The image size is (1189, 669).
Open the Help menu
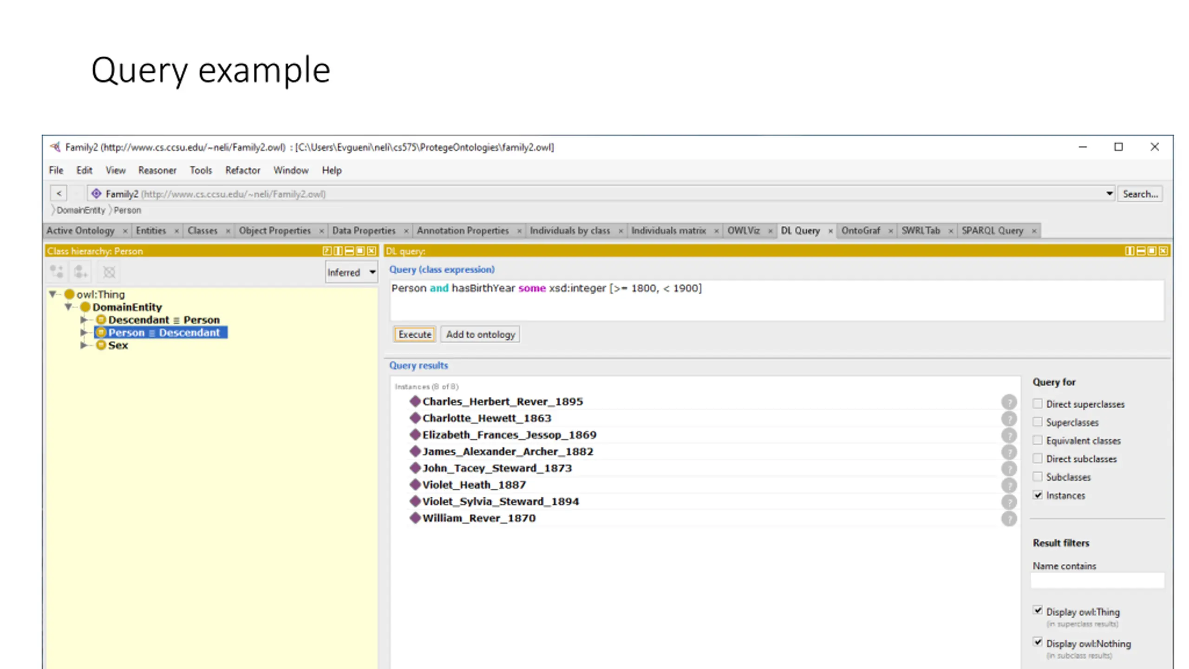[332, 171]
